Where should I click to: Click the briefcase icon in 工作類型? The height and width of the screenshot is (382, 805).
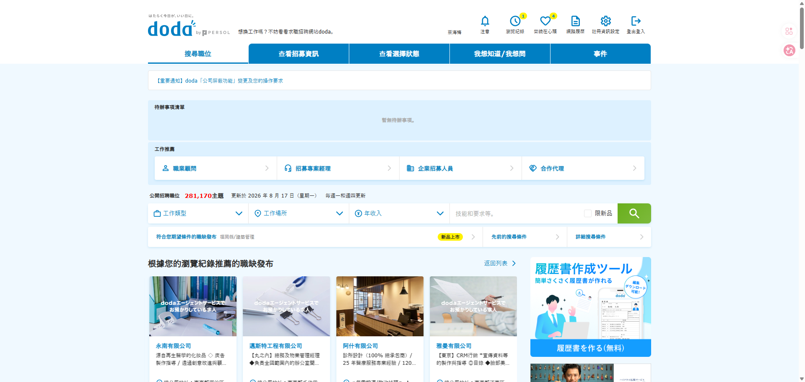tap(157, 213)
